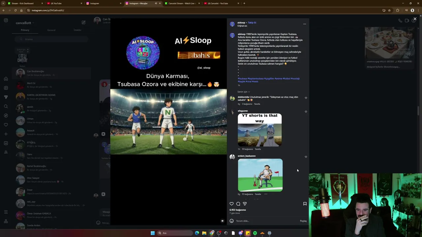Open the #tsubasa hashtag link
Image resolution: width=422 pixels, height=237 pixels.
tap(242, 79)
